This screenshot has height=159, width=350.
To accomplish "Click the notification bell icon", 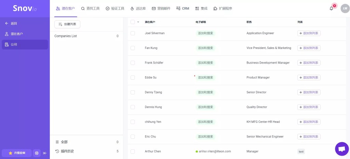I will 331,8.
